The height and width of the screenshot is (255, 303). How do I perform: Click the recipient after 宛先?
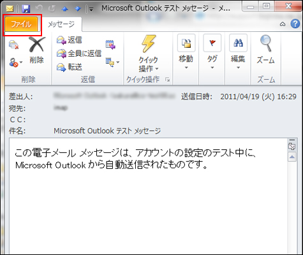pyautogui.click(x=61, y=108)
